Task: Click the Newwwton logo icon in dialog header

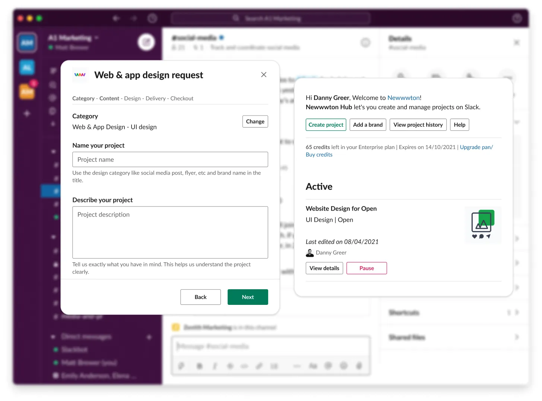Action: coord(80,75)
